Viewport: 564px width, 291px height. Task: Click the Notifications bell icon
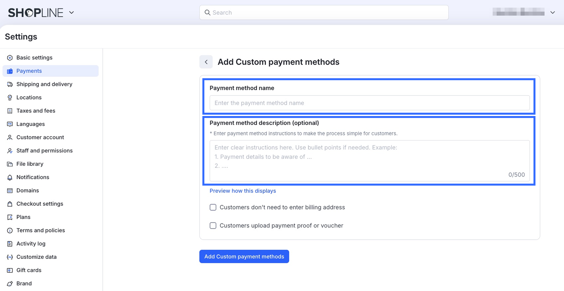tap(10, 177)
